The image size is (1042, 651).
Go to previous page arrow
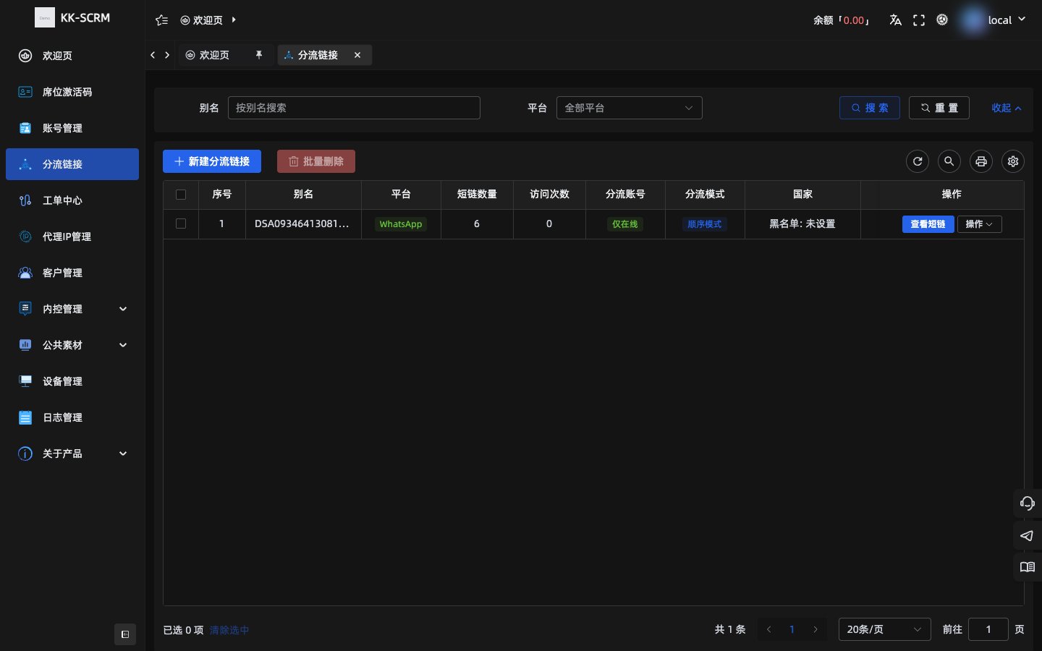coord(769,629)
